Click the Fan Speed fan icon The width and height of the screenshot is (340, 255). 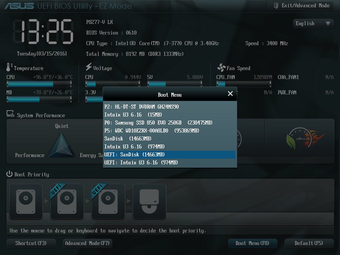[x=221, y=68]
